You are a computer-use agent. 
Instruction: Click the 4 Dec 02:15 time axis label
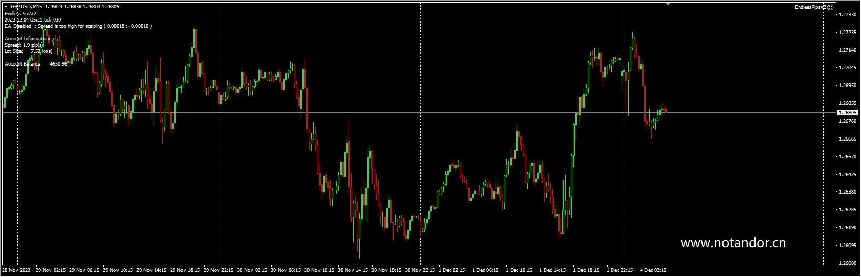653,271
